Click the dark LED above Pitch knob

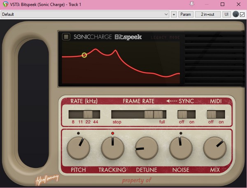click(78, 133)
